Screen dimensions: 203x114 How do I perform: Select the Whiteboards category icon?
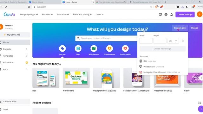[94, 48]
